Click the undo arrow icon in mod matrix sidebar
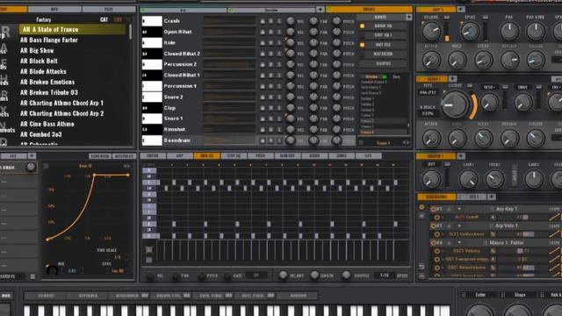Screen dimensions: 562x316 421,267
